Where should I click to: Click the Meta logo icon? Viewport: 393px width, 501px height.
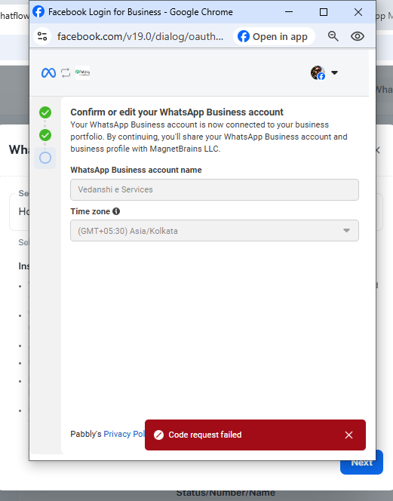click(x=48, y=73)
